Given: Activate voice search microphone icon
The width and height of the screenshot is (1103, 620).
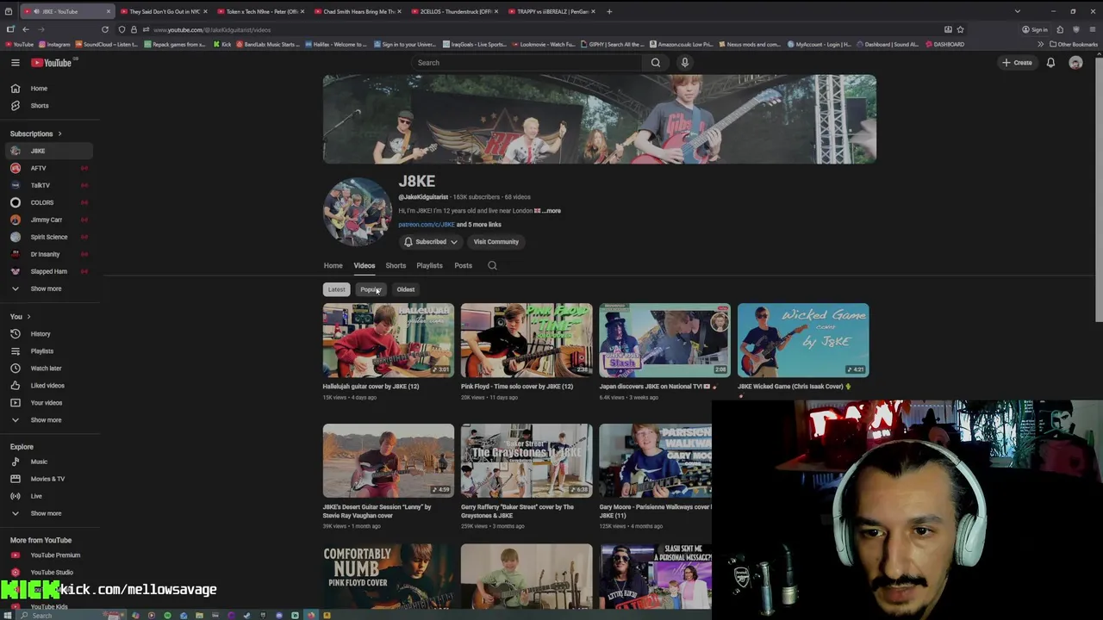Looking at the screenshot, I should point(685,63).
